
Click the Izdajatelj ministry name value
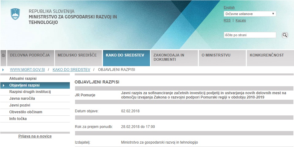click(x=160, y=142)
